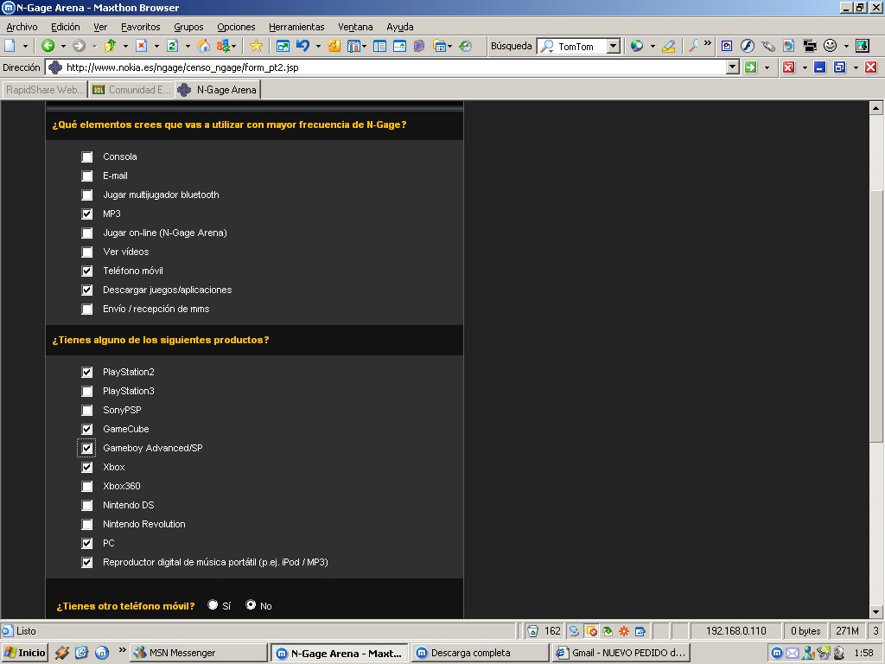This screenshot has height=664, width=885.
Task: Click the orange sun status bar icon
Action: pyautogui.click(x=624, y=630)
